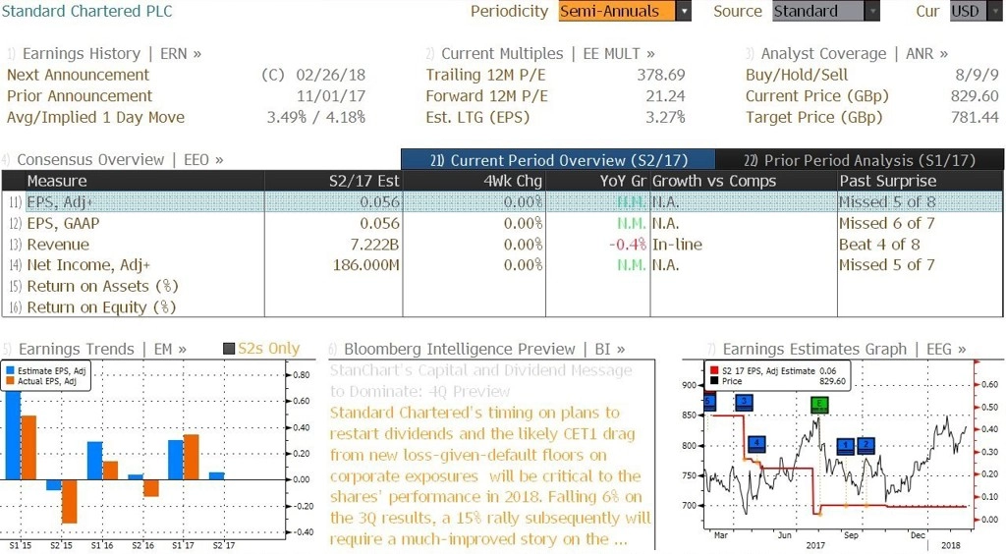Click the Actual EPS, Adj orange legend swatch
This screenshot has height=554, width=1006.
point(10,381)
